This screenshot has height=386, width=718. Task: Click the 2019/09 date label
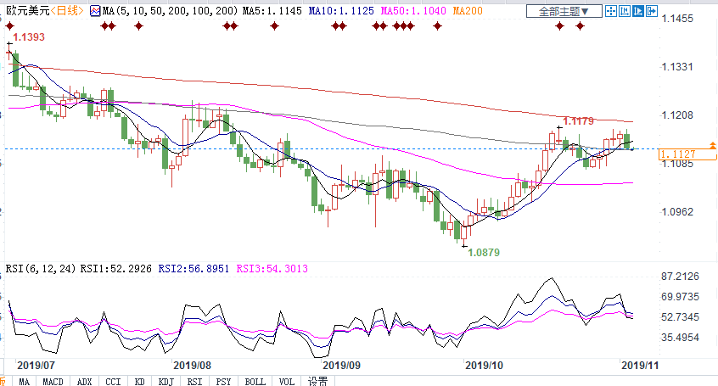[x=341, y=366]
